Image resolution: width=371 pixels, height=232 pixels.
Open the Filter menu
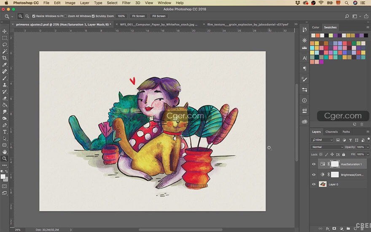tap(126, 3)
